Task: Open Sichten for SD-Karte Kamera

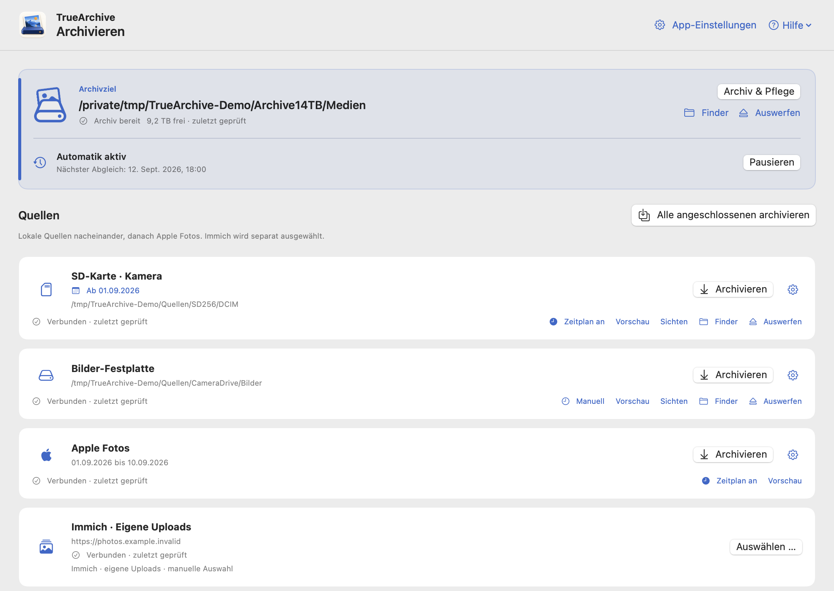Action: click(674, 322)
